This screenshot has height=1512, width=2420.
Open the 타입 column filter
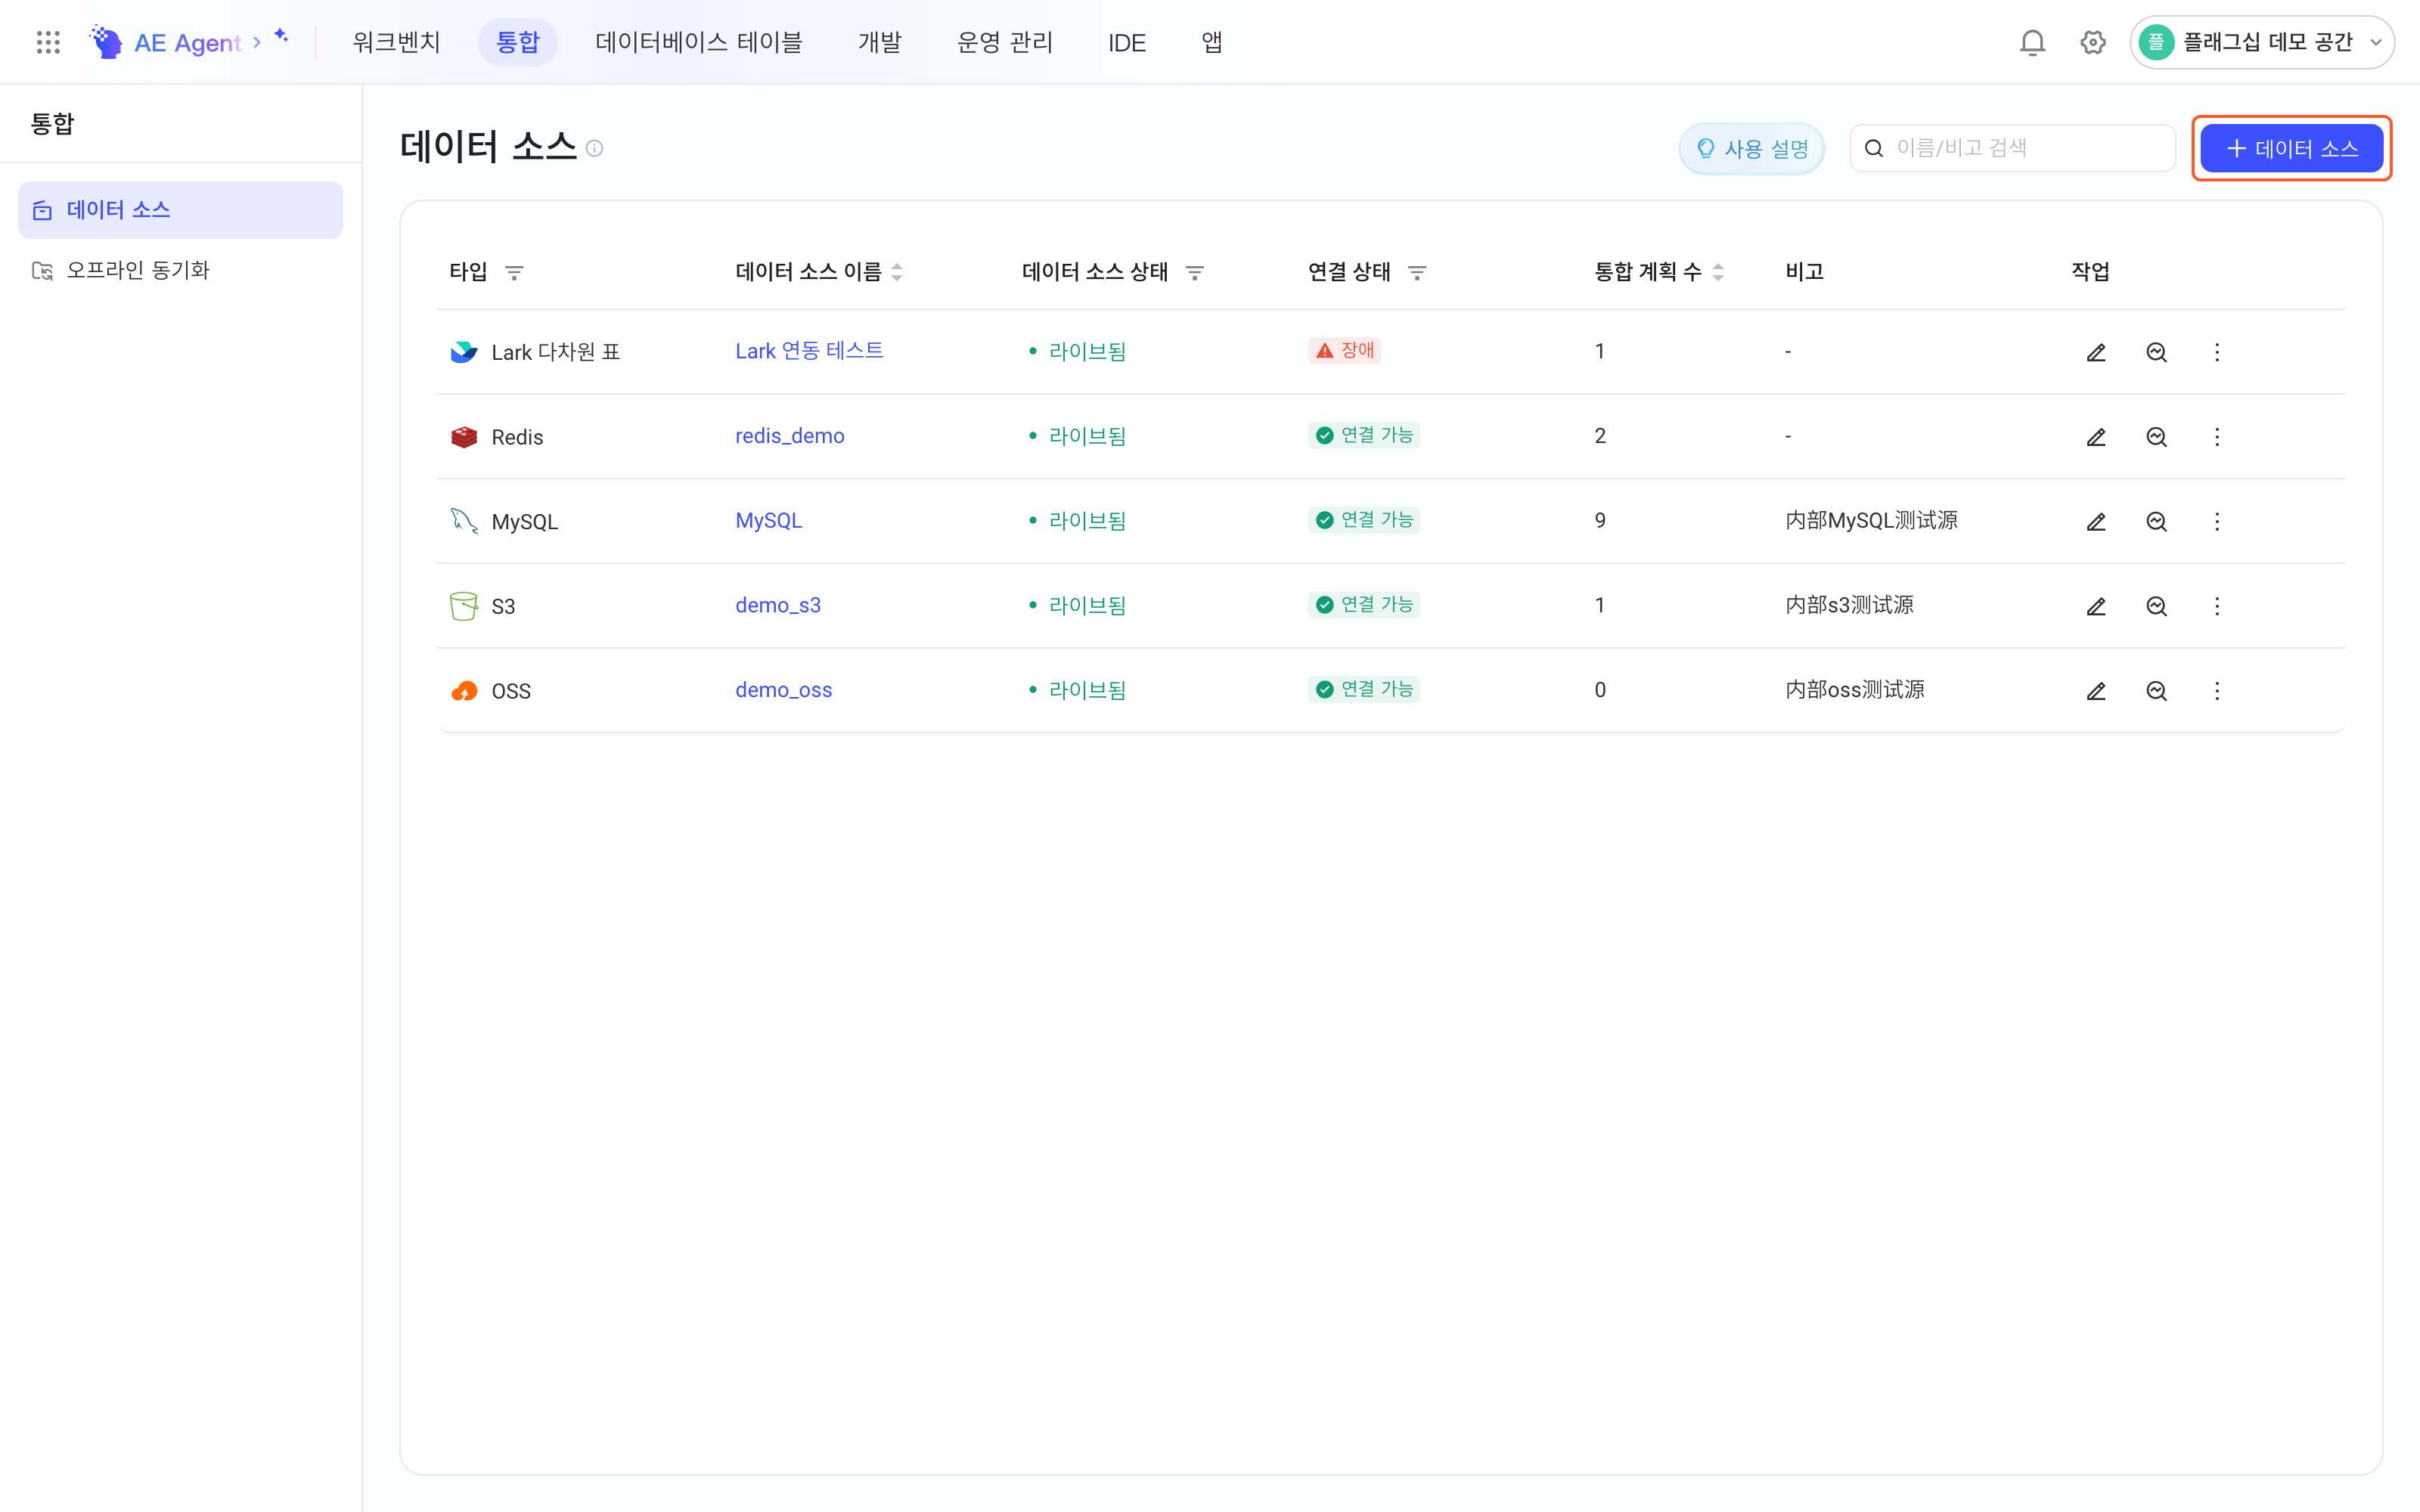(x=514, y=272)
